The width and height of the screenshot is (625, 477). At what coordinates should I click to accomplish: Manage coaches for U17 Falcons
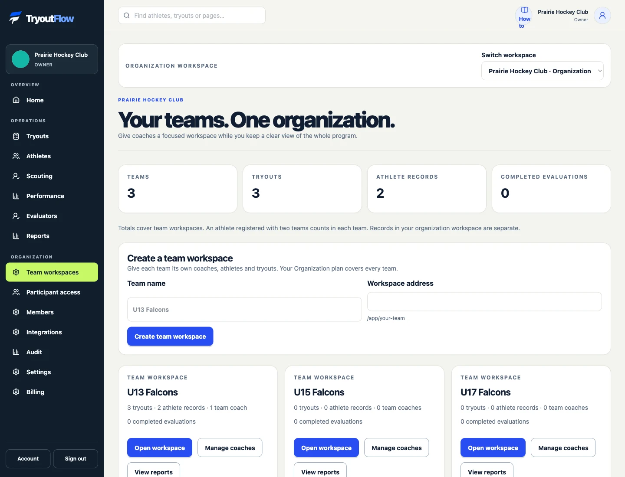click(x=563, y=448)
